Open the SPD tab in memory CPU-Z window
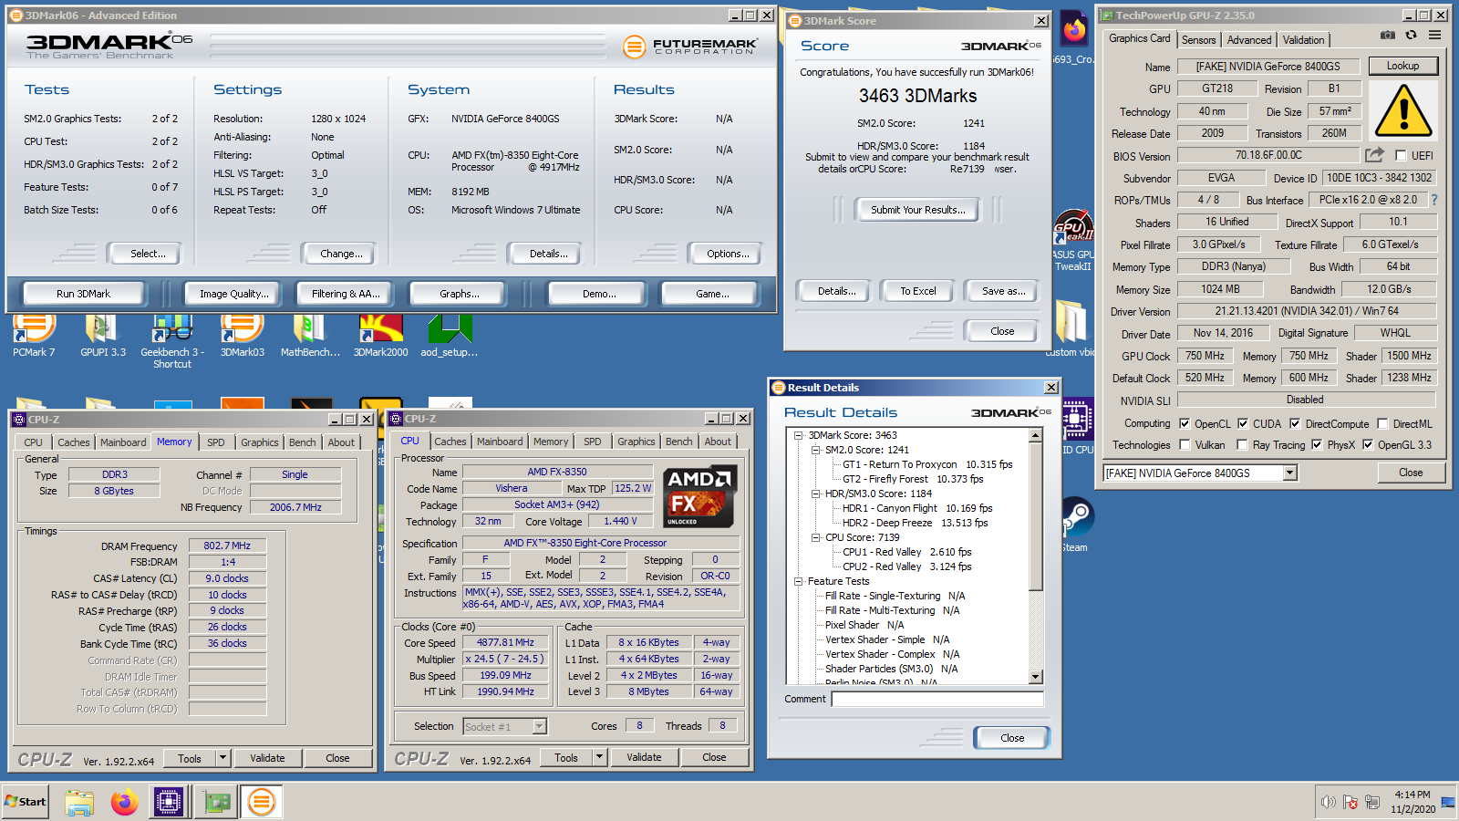The width and height of the screenshot is (1459, 821). tap(215, 442)
